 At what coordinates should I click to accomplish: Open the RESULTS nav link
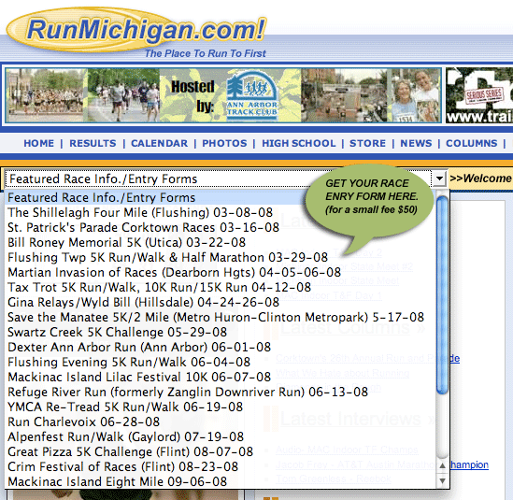[93, 143]
